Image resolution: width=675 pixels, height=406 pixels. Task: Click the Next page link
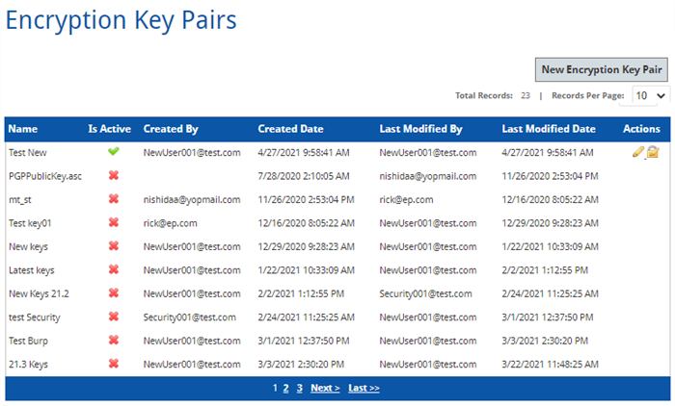[x=325, y=389]
